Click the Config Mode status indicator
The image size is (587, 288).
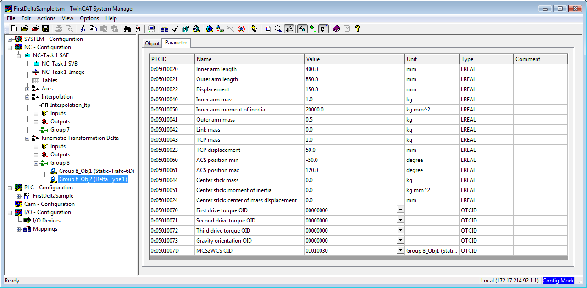(558, 281)
